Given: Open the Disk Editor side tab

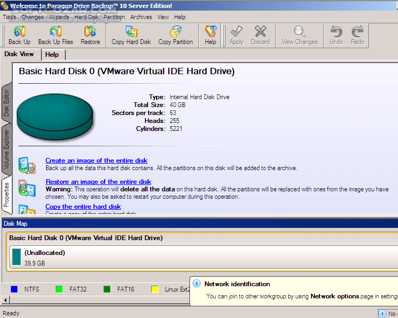Looking at the screenshot, I should point(6,103).
